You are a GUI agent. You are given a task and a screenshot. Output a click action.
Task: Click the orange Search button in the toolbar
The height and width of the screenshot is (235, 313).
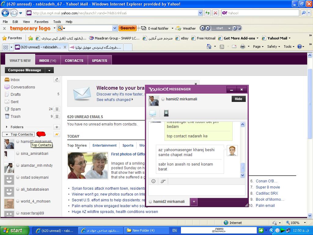point(127,28)
